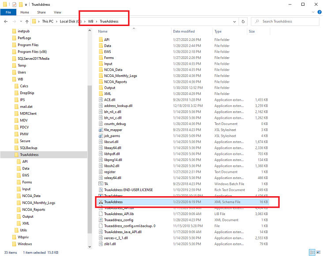
Task: Select TrueAddress folder in navigation tree
Action: [29, 154]
